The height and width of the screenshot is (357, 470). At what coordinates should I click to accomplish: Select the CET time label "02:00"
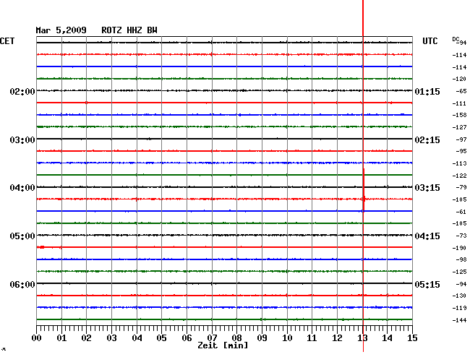(x=22, y=91)
